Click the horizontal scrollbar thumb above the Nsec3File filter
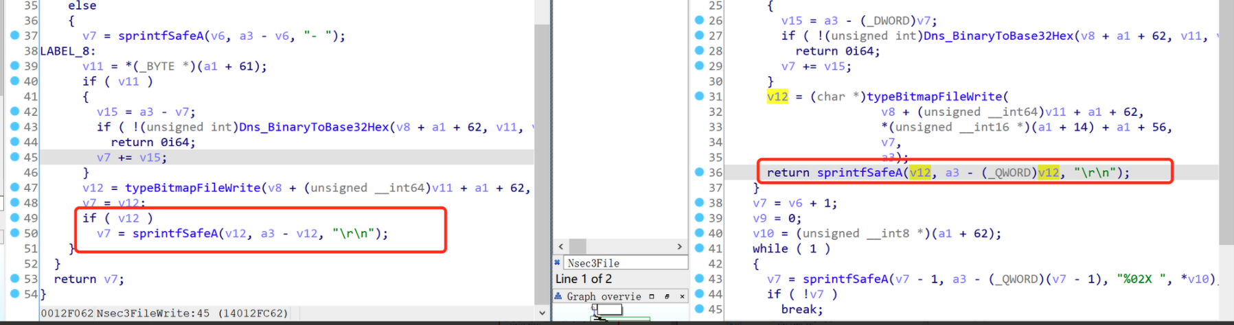The height and width of the screenshot is (325, 1234). [578, 246]
